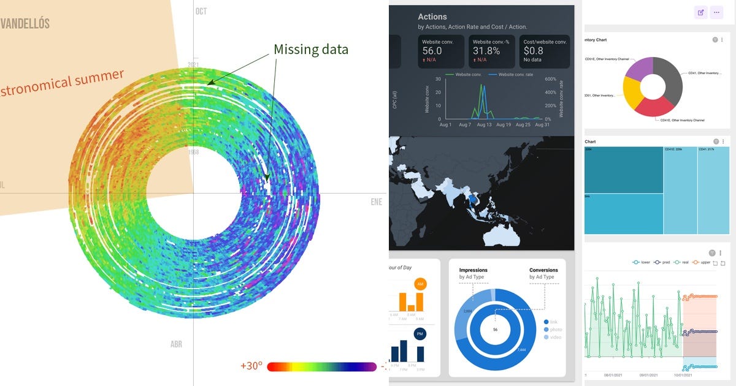Viewport: 736px width, 386px height.
Task: Open the edit panel with the purple pencil icon
Action: click(x=701, y=12)
